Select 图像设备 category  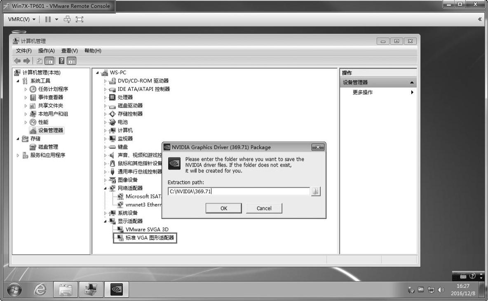(x=128, y=180)
